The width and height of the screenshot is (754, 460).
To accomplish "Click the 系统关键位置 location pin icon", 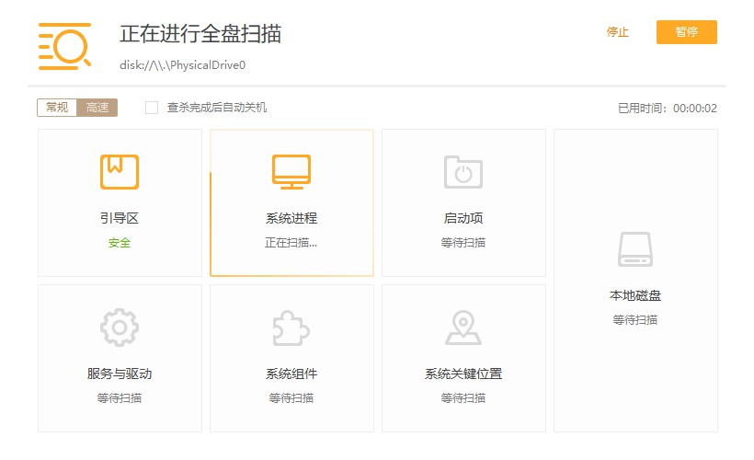I will pos(463,328).
